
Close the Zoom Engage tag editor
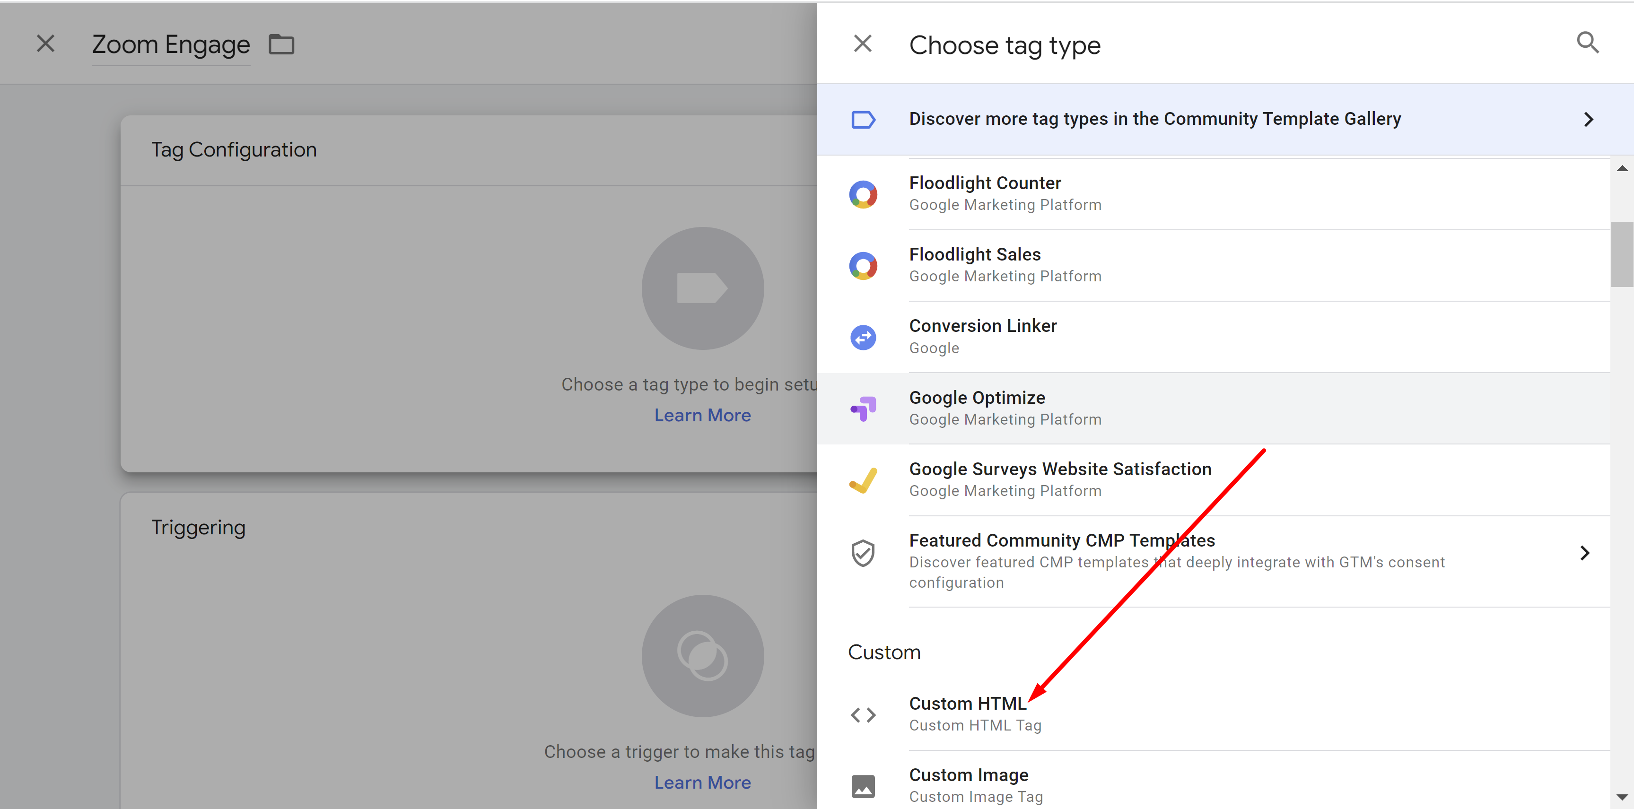[x=46, y=44]
